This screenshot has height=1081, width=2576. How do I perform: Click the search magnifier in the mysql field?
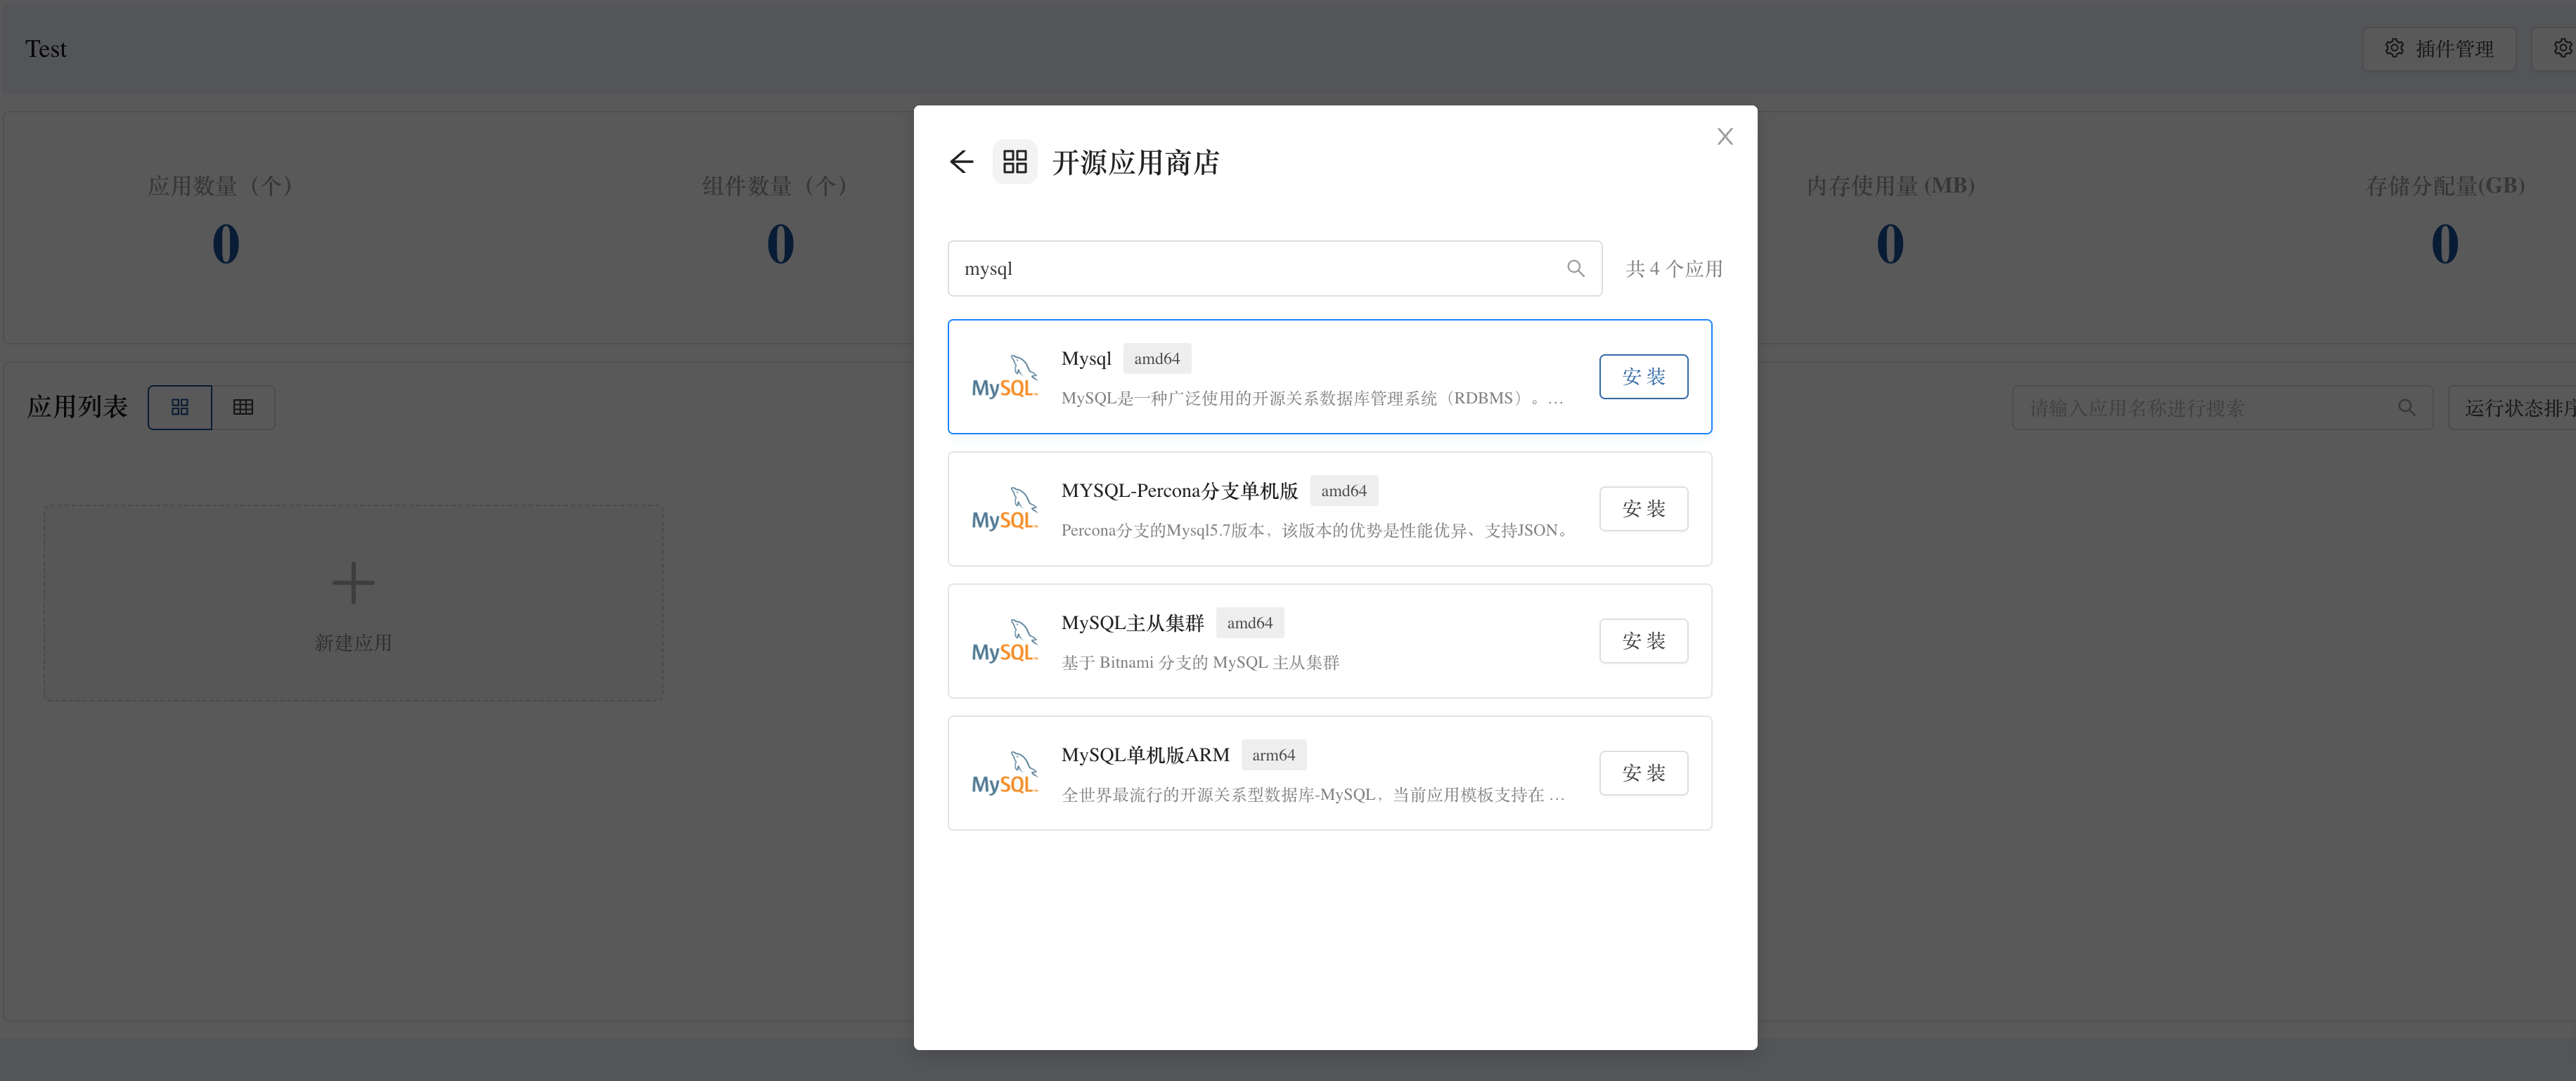click(x=1576, y=268)
